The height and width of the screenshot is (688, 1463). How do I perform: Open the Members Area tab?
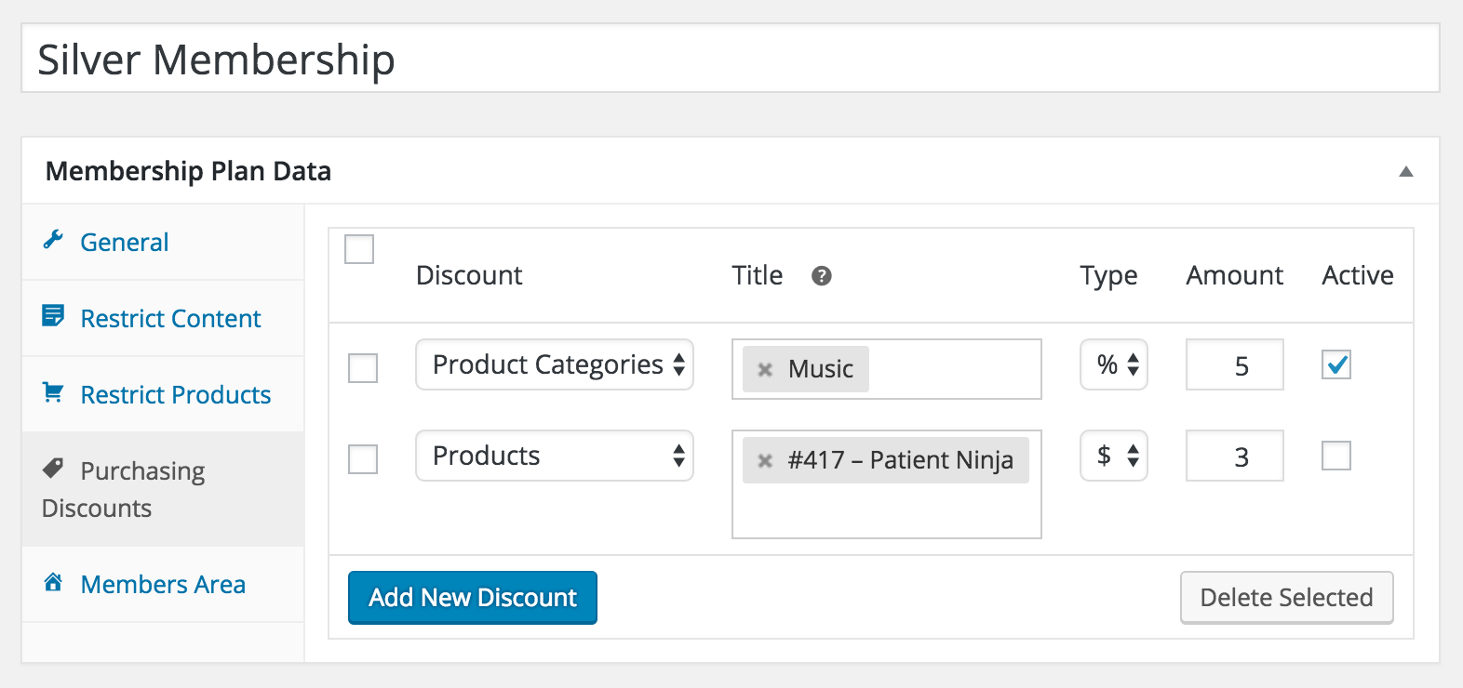click(164, 584)
